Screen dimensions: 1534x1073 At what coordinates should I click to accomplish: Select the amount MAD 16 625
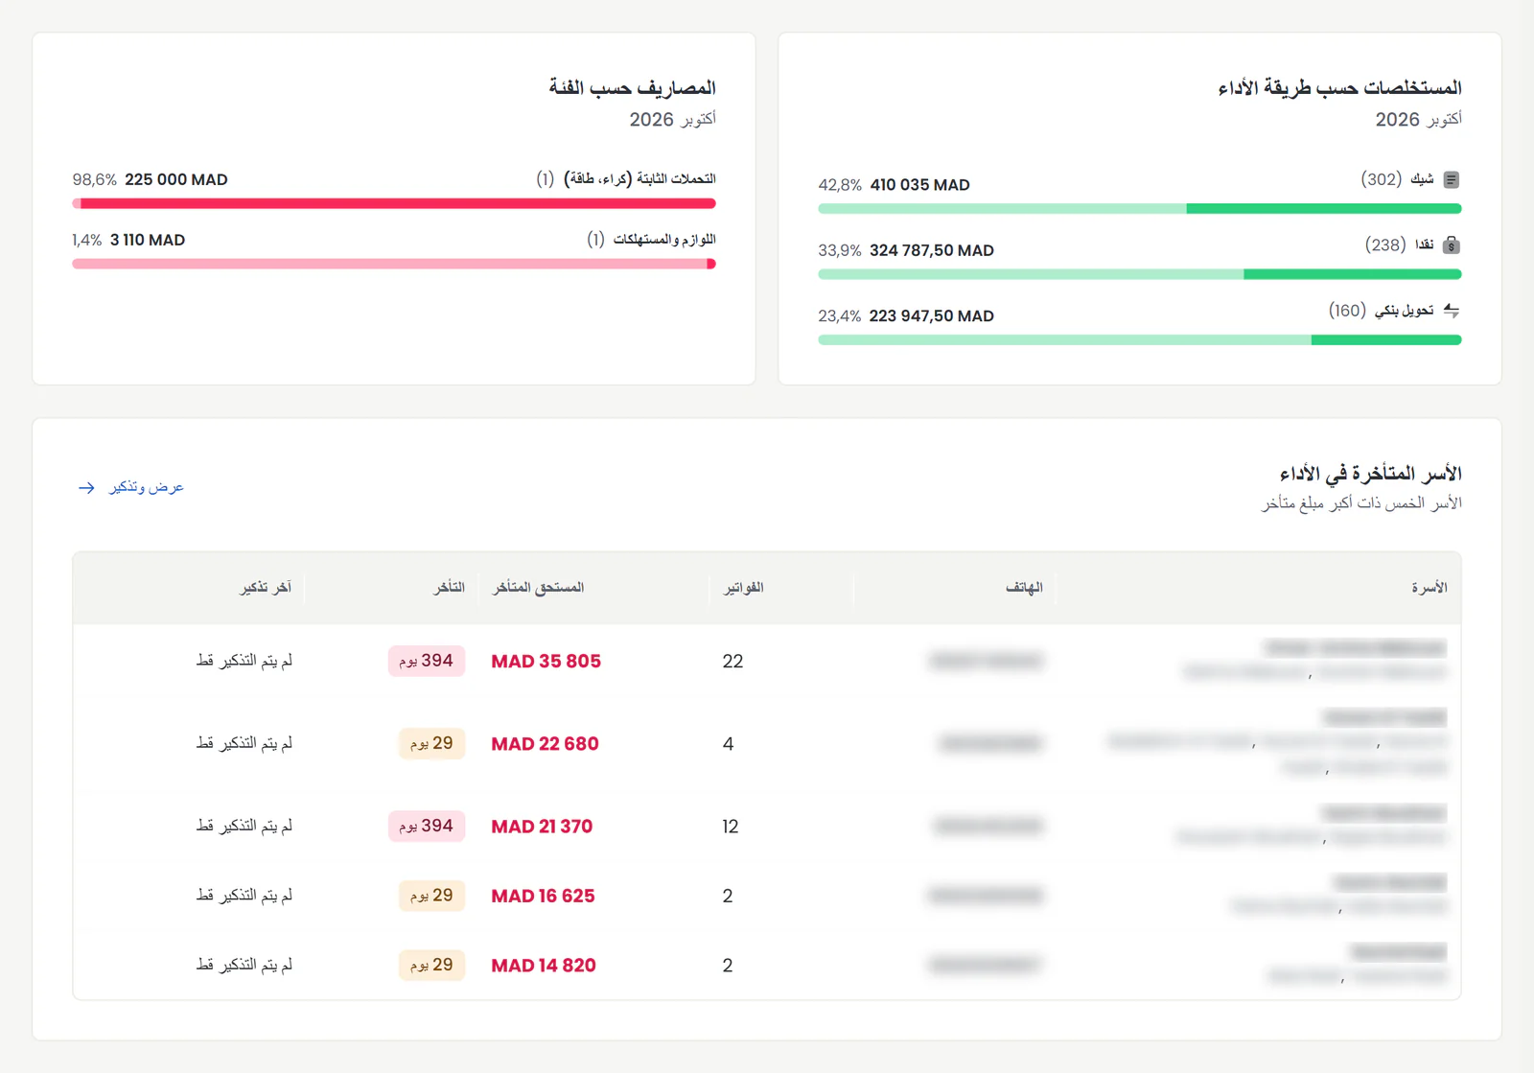[543, 896]
